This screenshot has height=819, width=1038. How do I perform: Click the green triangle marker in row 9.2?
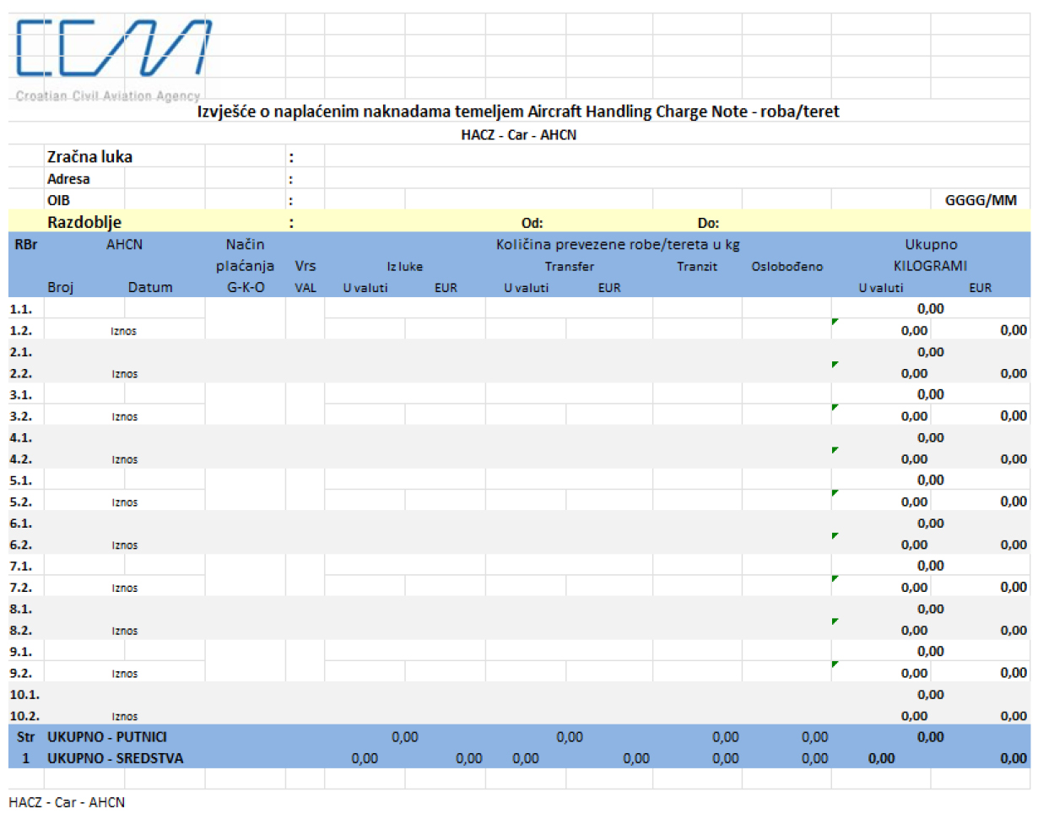pyautogui.click(x=835, y=664)
